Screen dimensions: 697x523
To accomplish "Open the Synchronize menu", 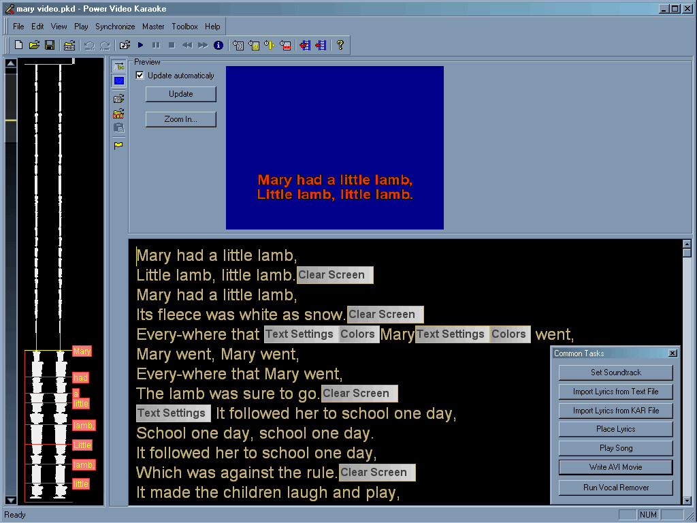I will pos(115,27).
